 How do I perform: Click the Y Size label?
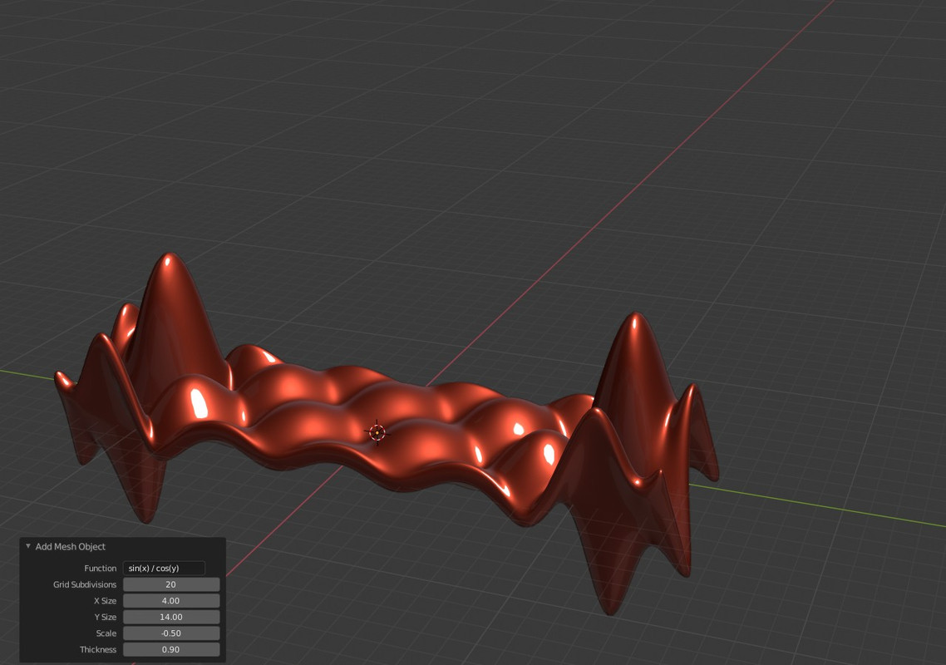(105, 617)
